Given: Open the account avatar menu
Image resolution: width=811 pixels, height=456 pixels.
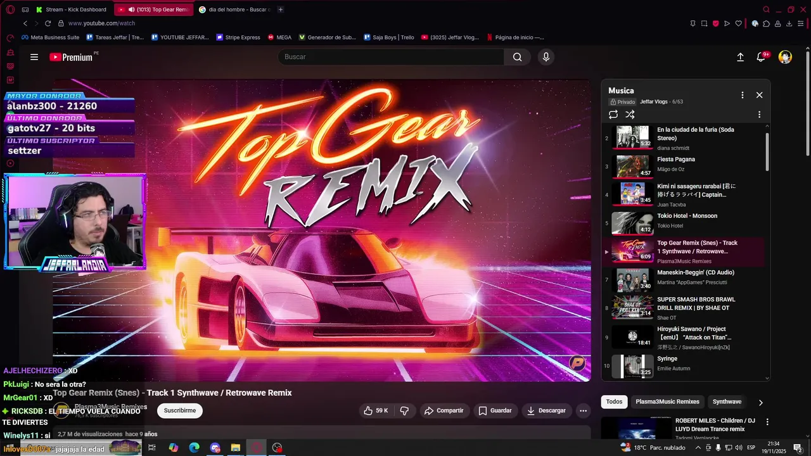Looking at the screenshot, I should point(785,57).
